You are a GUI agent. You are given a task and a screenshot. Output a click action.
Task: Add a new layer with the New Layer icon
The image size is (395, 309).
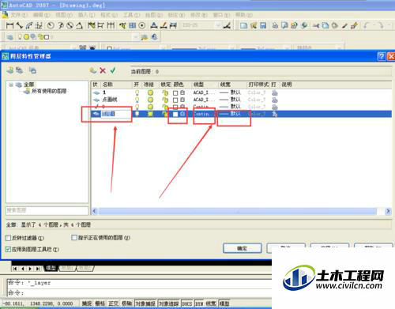[92, 70]
